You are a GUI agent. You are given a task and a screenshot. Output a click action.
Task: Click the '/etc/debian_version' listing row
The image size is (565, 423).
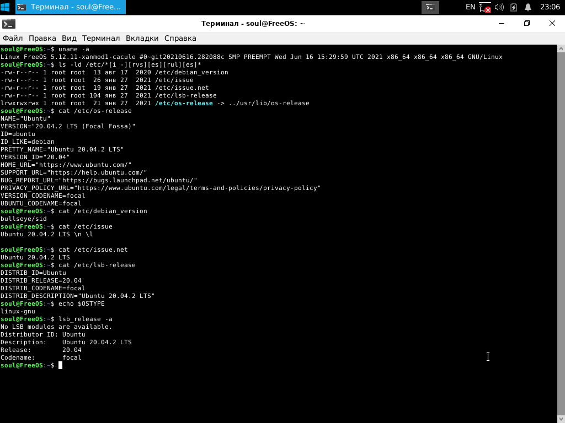114,72
